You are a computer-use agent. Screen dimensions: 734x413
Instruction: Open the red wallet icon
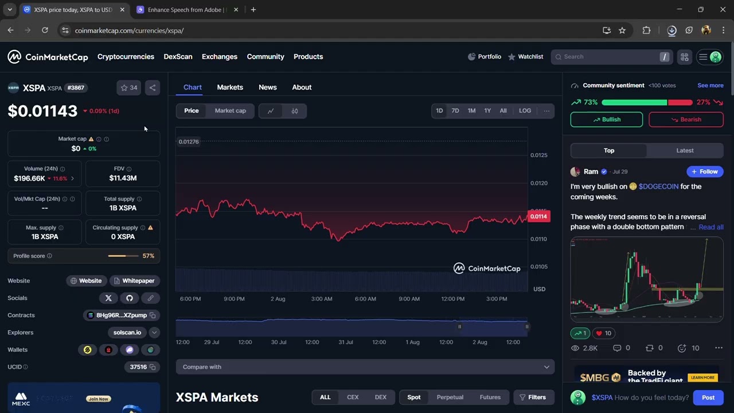click(108, 350)
